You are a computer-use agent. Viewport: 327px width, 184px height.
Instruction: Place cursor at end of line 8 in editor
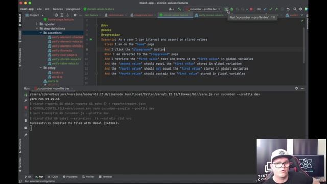pyautogui.click(x=165, y=49)
